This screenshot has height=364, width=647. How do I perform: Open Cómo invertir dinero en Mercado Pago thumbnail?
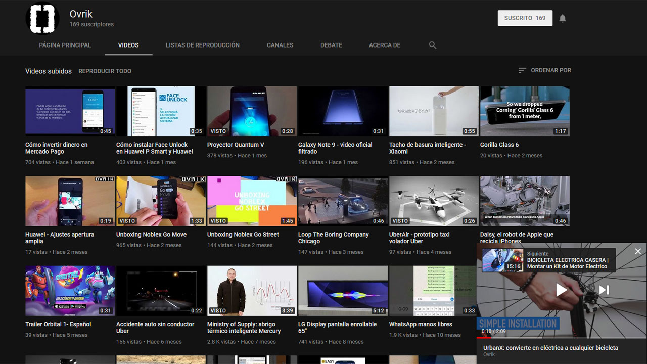pos(70,111)
